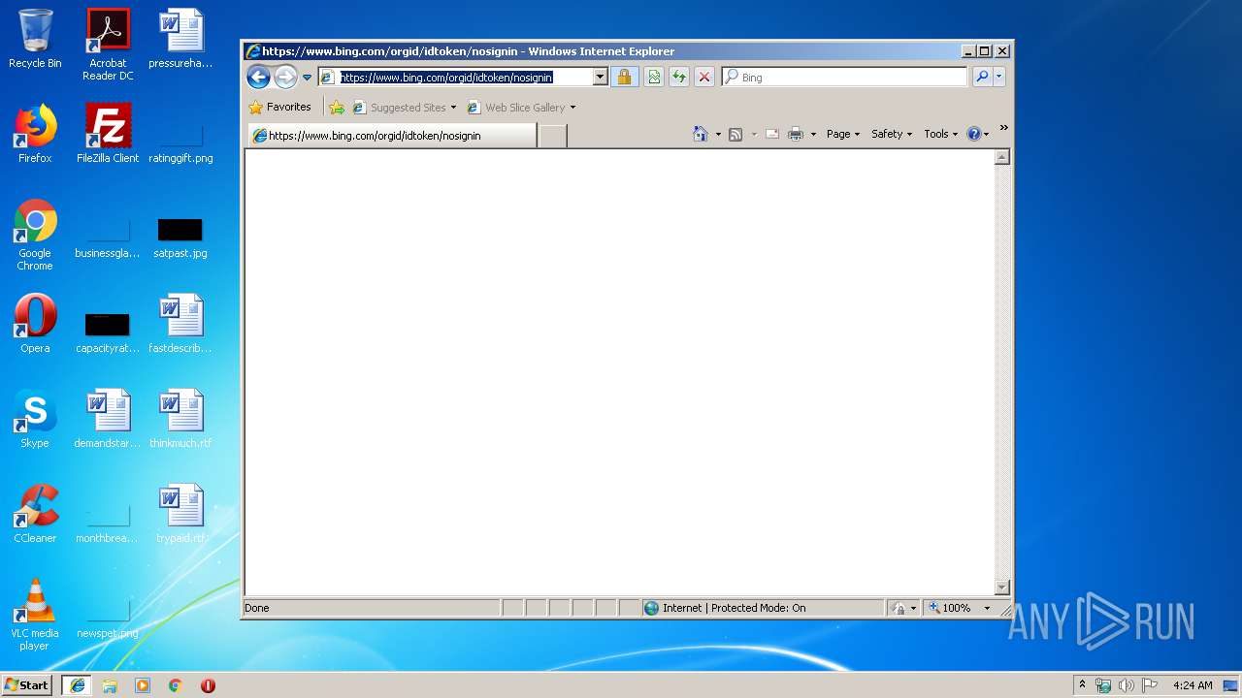Screen dimensions: 1242x698
Task: Open the Page menu
Action: (x=843, y=134)
